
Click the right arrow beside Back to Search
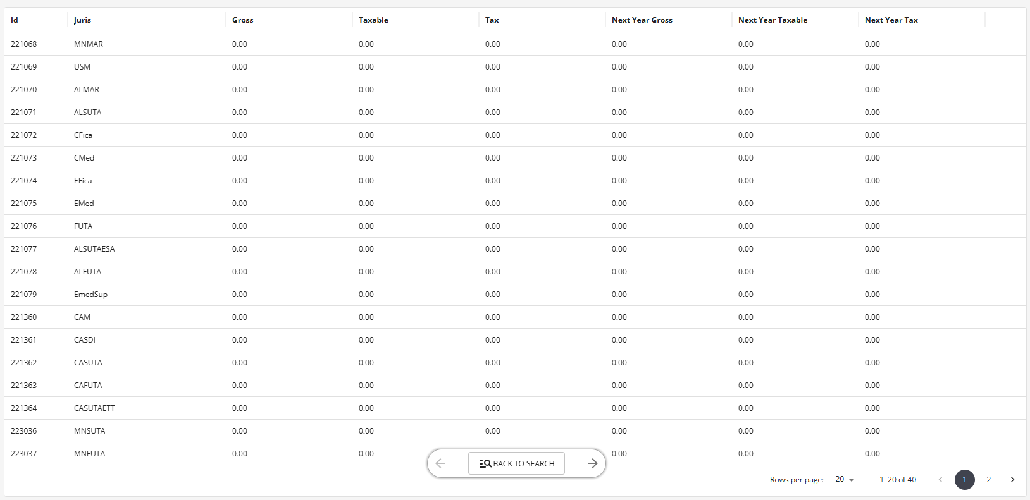point(592,463)
